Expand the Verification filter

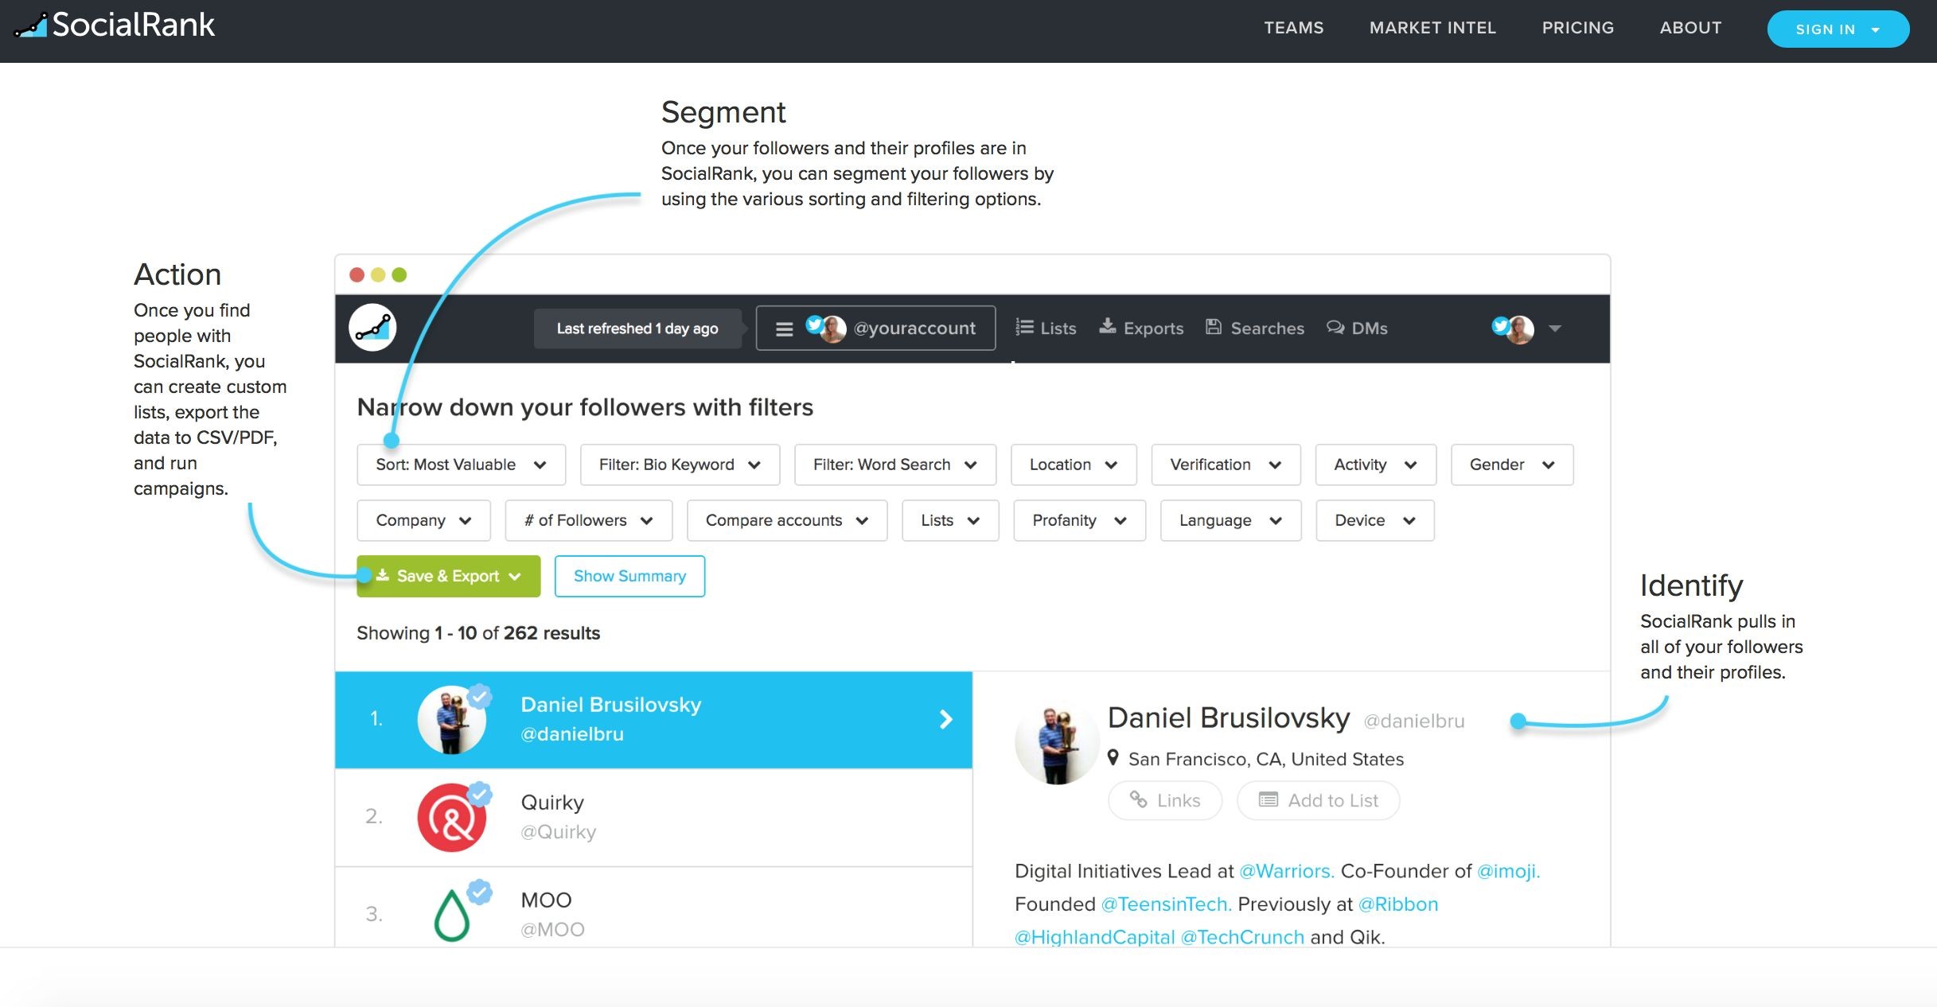click(x=1226, y=465)
